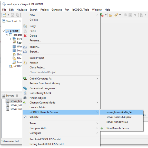
Task: Open the Navigate menu
Action: pyautogui.click(x=22, y=10)
